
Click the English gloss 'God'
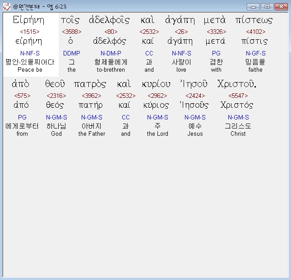[x=56, y=134]
